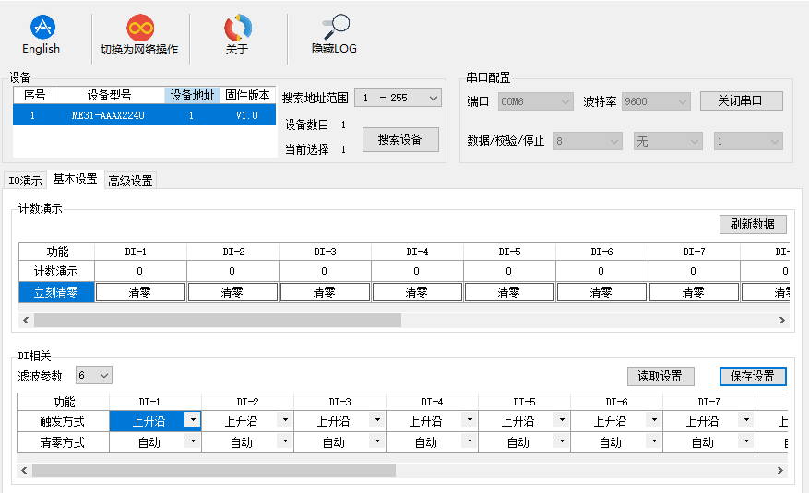Switch to the 高级设置 tab
The image size is (809, 493).
[x=131, y=181]
